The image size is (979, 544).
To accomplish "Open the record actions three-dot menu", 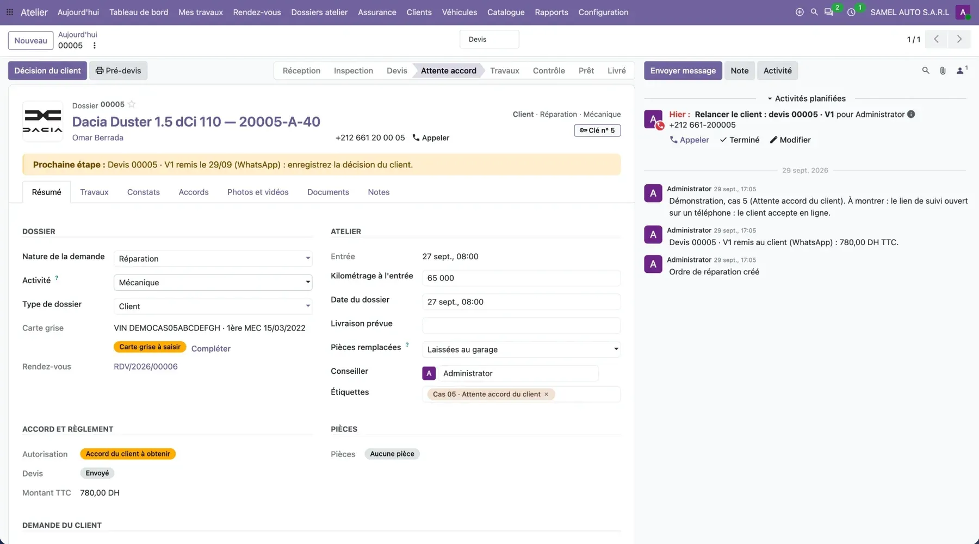I will point(94,46).
